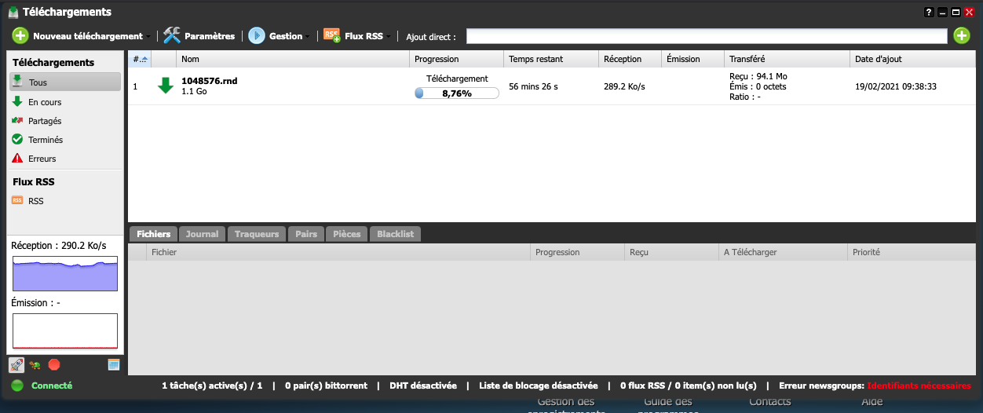Click the 1.1 Go file size text

pyautogui.click(x=194, y=92)
